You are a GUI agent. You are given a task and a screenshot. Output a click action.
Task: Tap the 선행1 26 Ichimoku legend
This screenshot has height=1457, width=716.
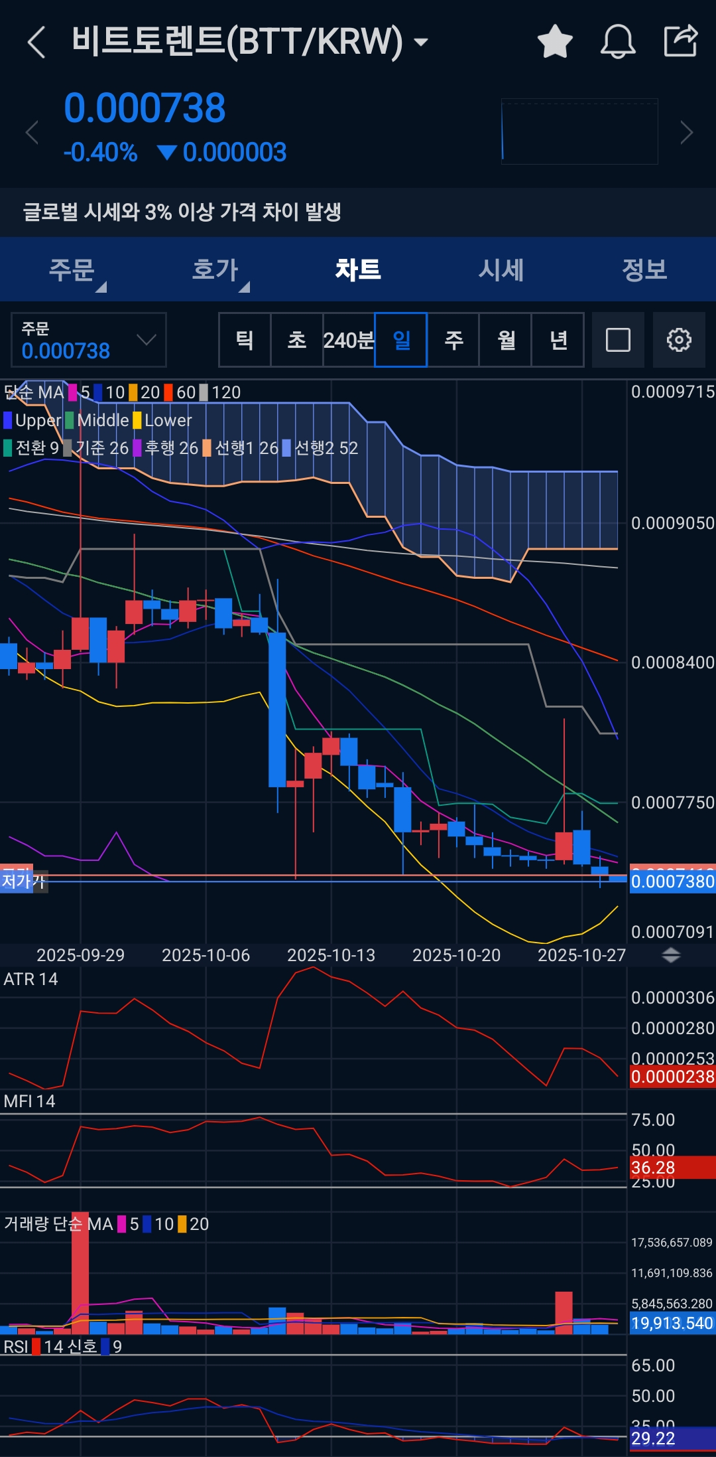pos(241,448)
